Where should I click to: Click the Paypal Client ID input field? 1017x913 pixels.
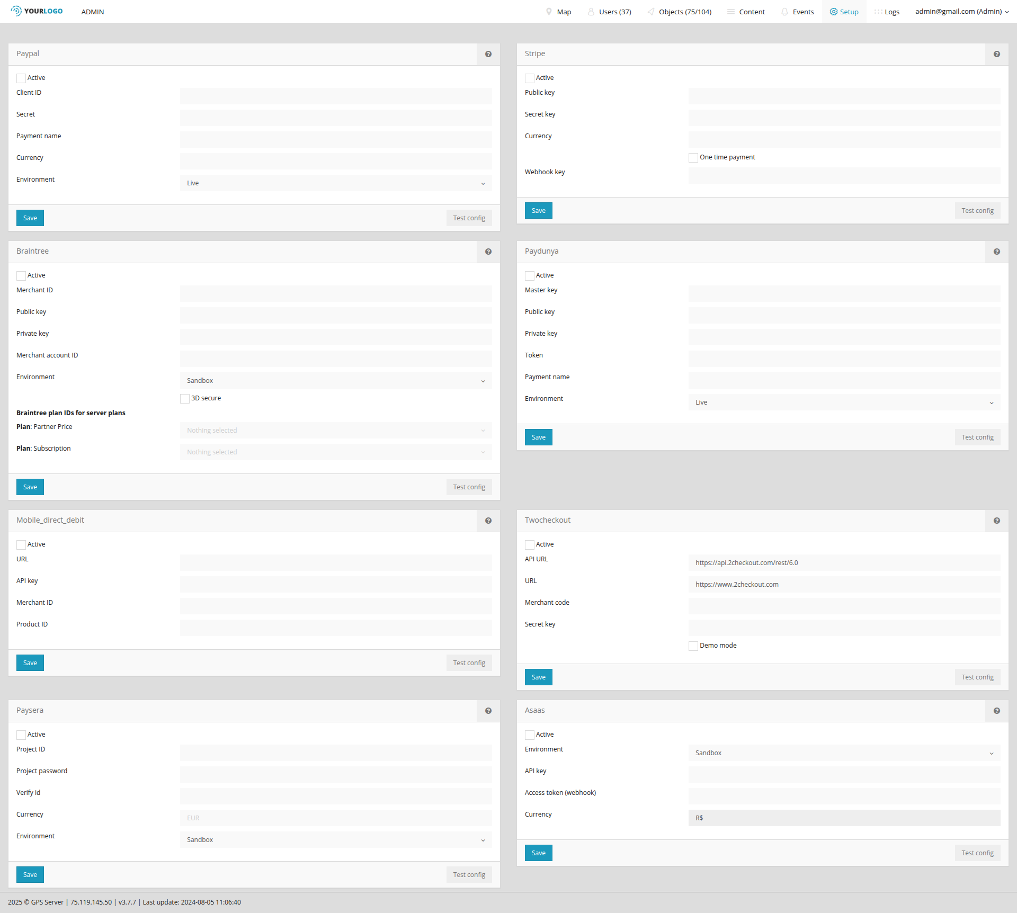(x=336, y=96)
